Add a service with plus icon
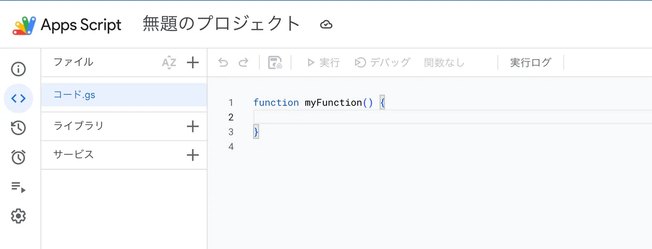This screenshot has height=249, width=652. coord(193,155)
